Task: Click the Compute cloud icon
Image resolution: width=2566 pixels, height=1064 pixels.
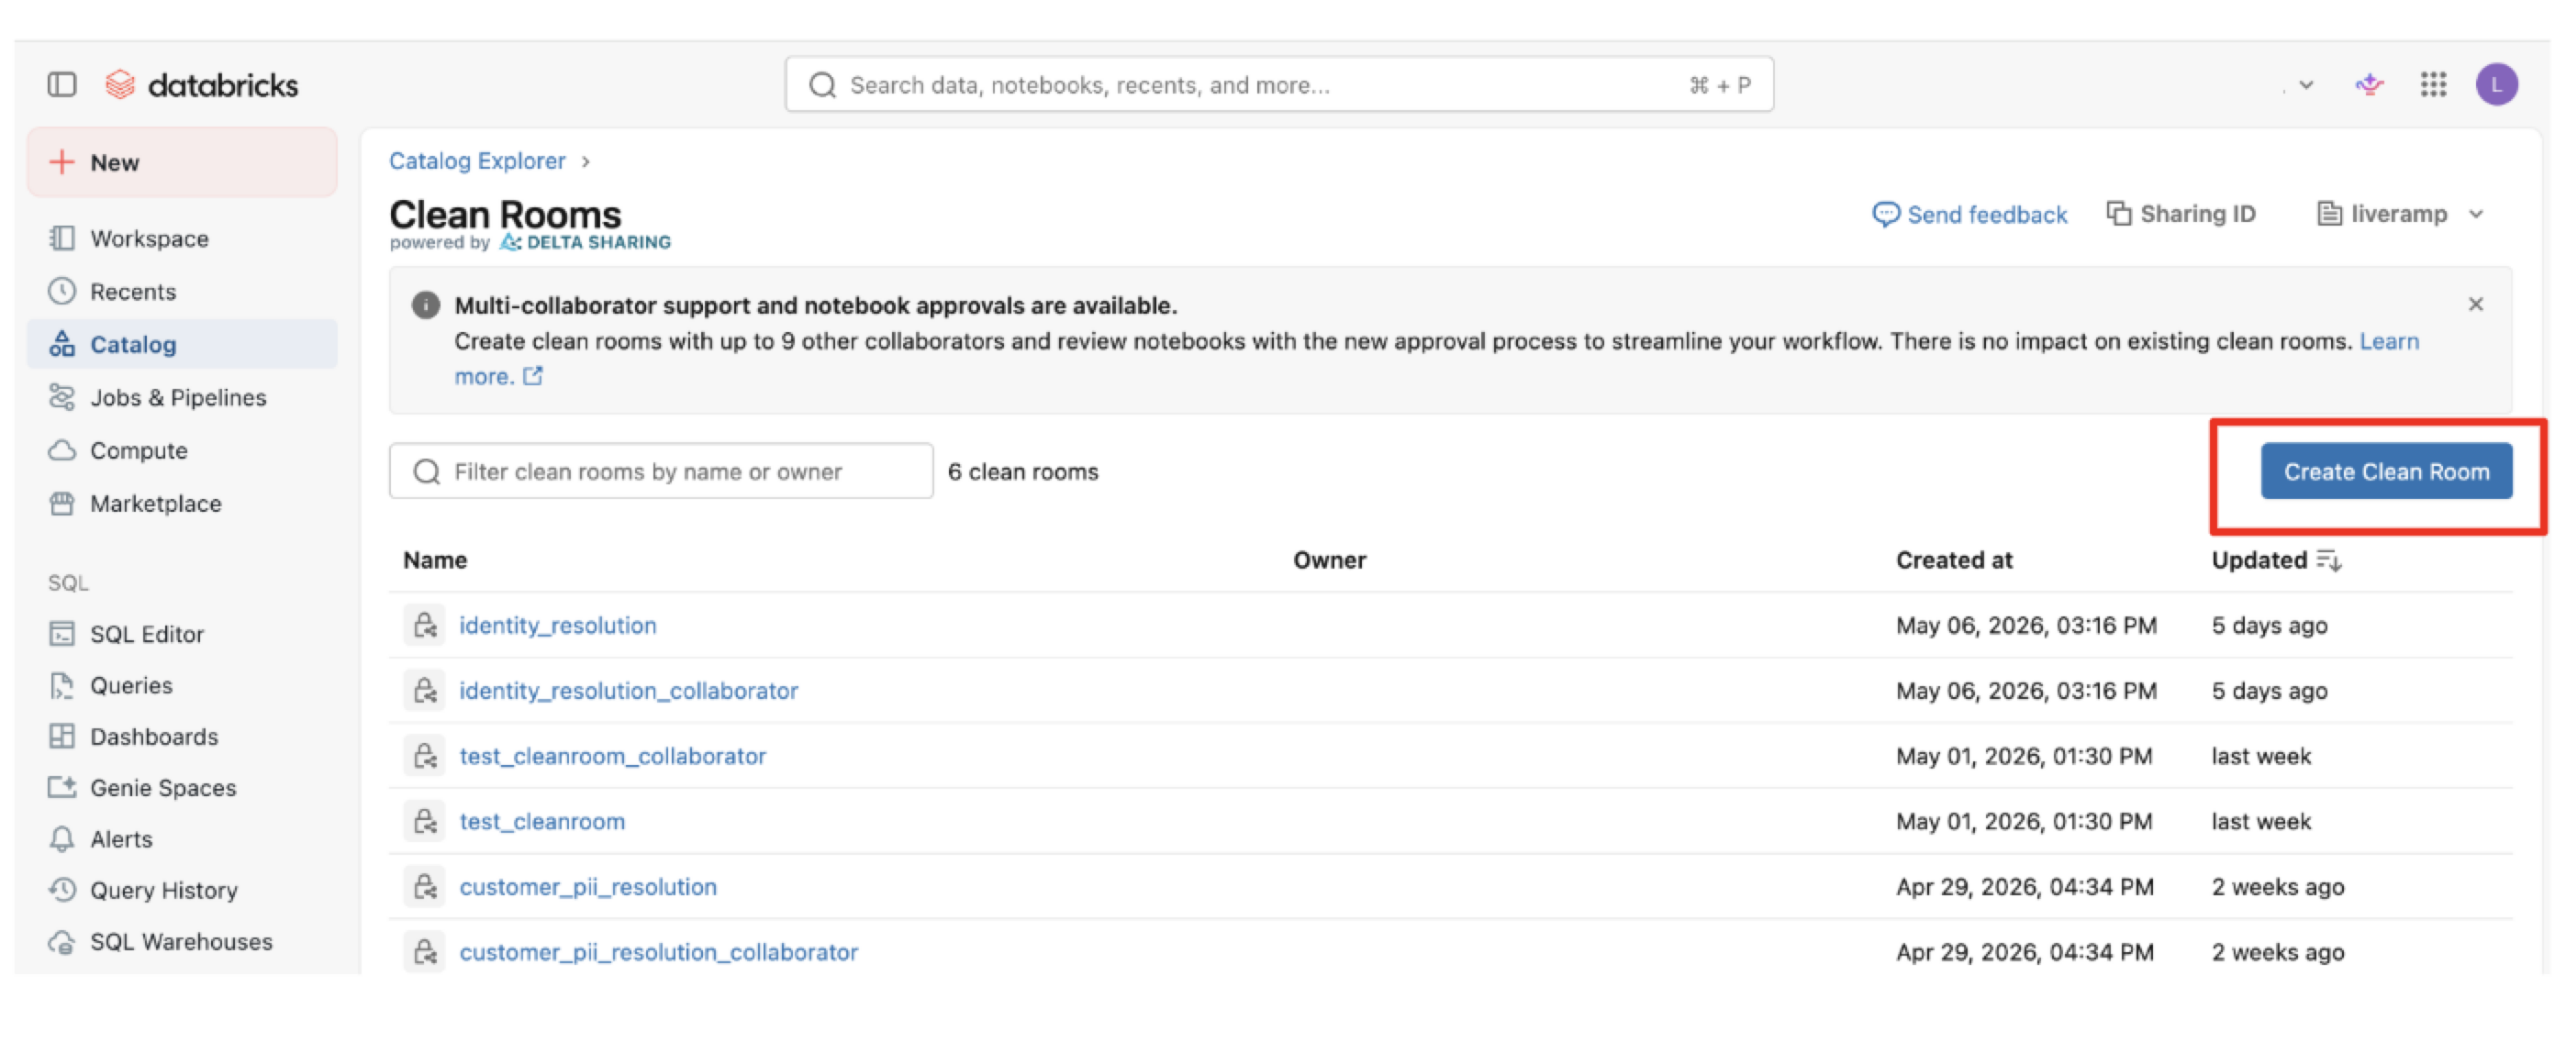Action: click(x=61, y=449)
